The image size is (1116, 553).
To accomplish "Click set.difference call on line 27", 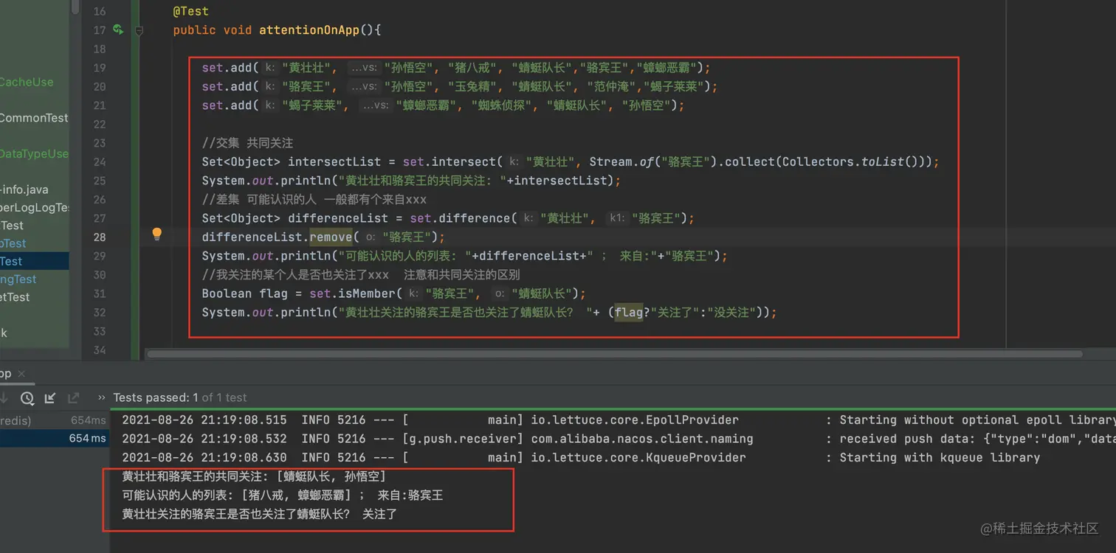I will 461,218.
